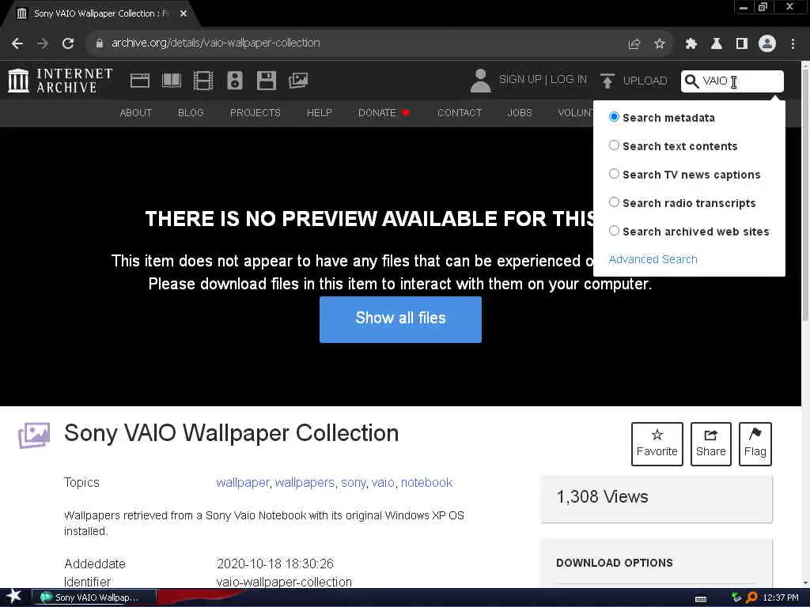Select Search archived web sites option

click(x=614, y=231)
